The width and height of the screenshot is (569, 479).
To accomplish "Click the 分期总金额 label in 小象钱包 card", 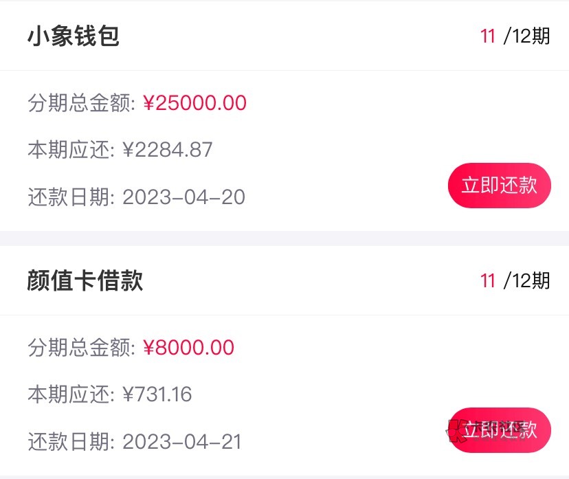I will [x=81, y=103].
